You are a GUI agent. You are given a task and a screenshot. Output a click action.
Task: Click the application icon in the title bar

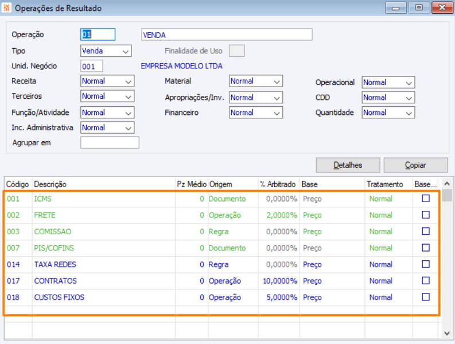click(x=7, y=8)
